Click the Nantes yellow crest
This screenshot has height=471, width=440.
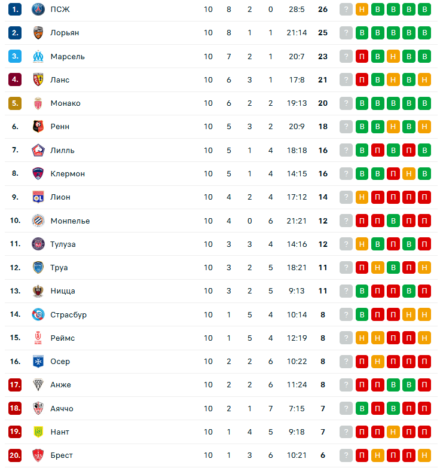(38, 432)
